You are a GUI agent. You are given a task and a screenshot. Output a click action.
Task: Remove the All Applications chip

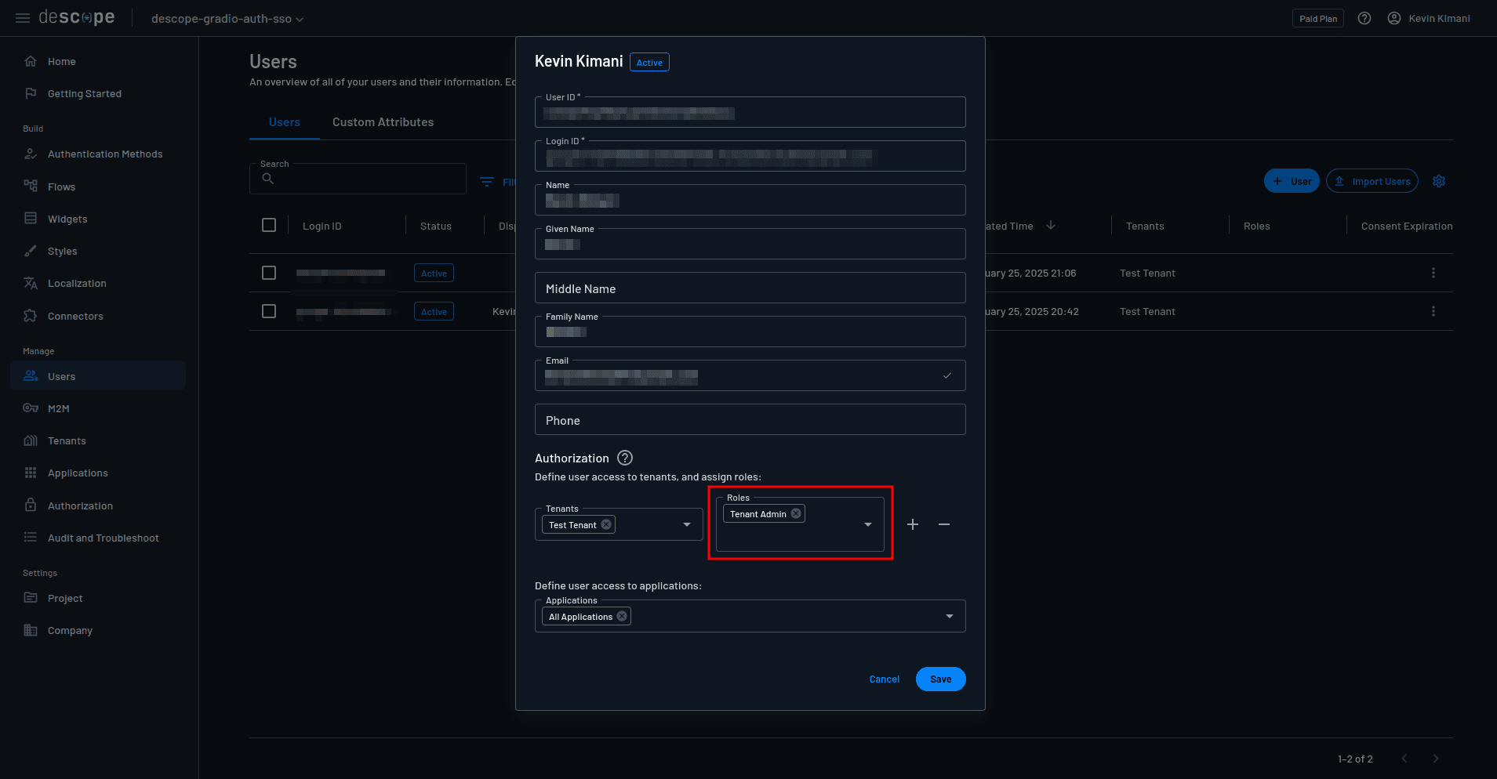pos(622,617)
